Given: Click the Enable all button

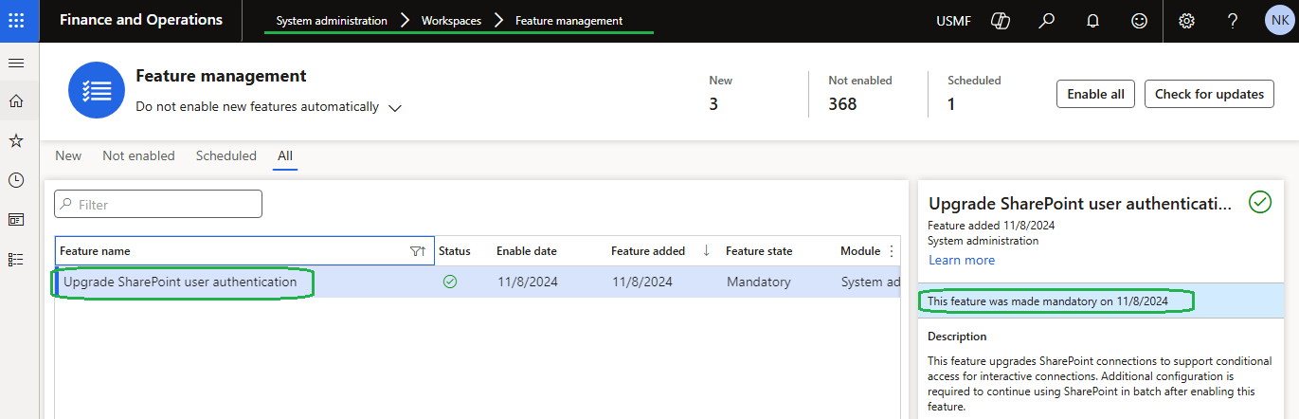Looking at the screenshot, I should [1095, 94].
